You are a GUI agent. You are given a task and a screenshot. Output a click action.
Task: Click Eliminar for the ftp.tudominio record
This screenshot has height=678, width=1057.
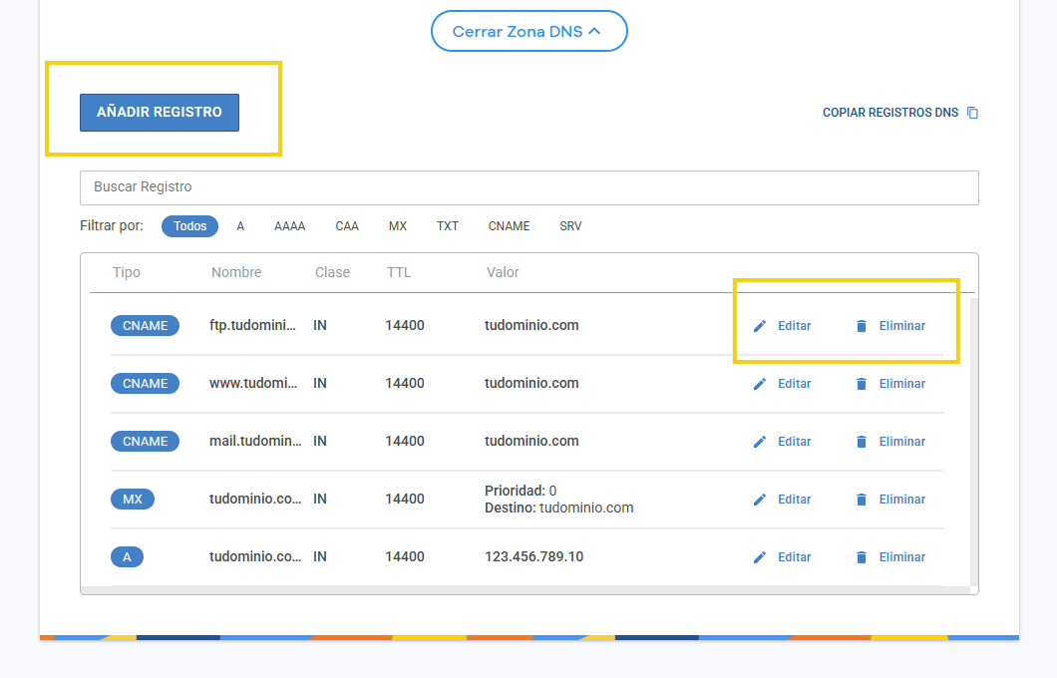[x=902, y=326]
